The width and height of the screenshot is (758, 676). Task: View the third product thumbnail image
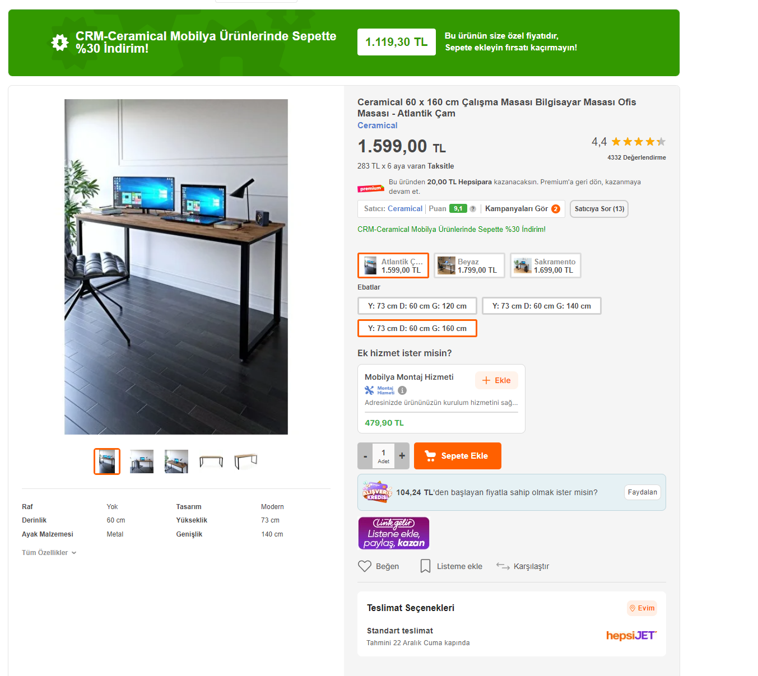(176, 461)
